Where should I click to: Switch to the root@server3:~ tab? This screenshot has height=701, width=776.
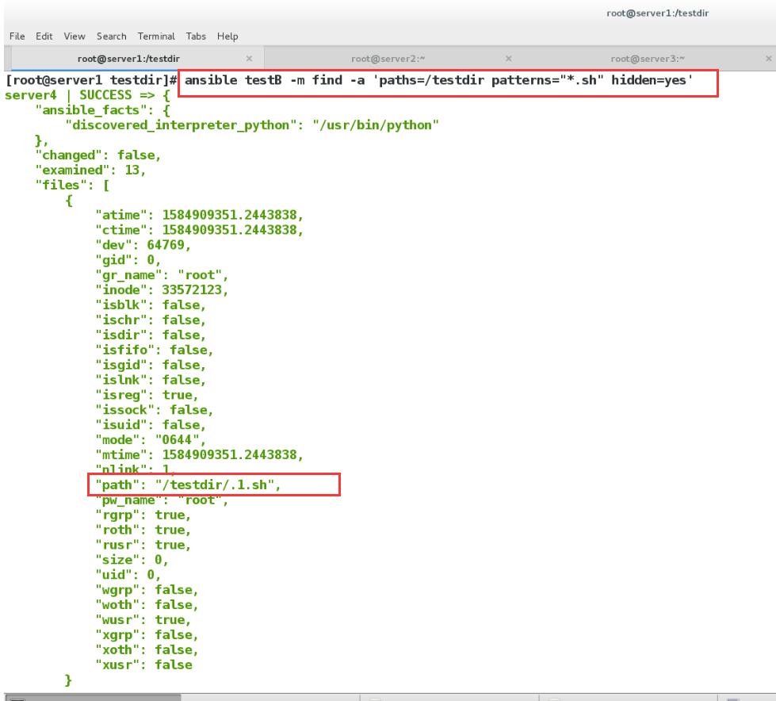coord(648,59)
